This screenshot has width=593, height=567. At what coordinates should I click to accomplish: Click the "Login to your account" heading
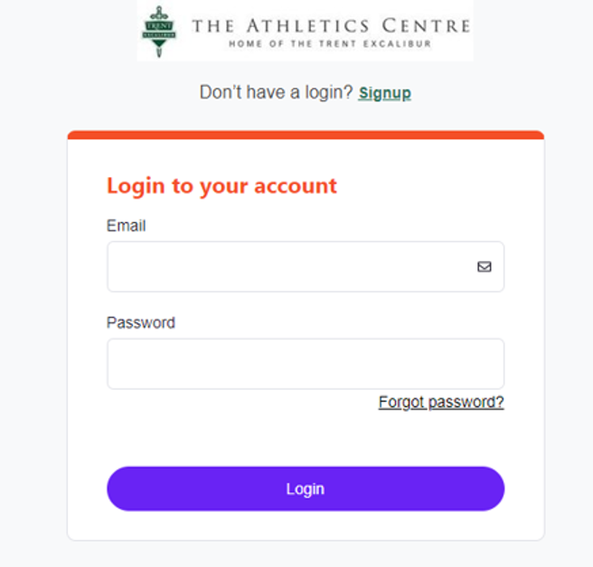221,186
